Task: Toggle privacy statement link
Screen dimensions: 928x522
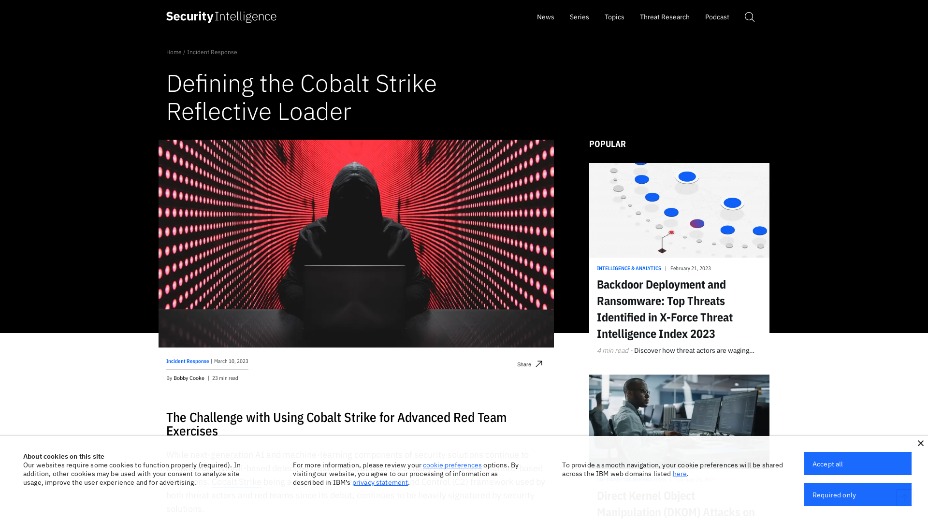Action: click(x=380, y=482)
